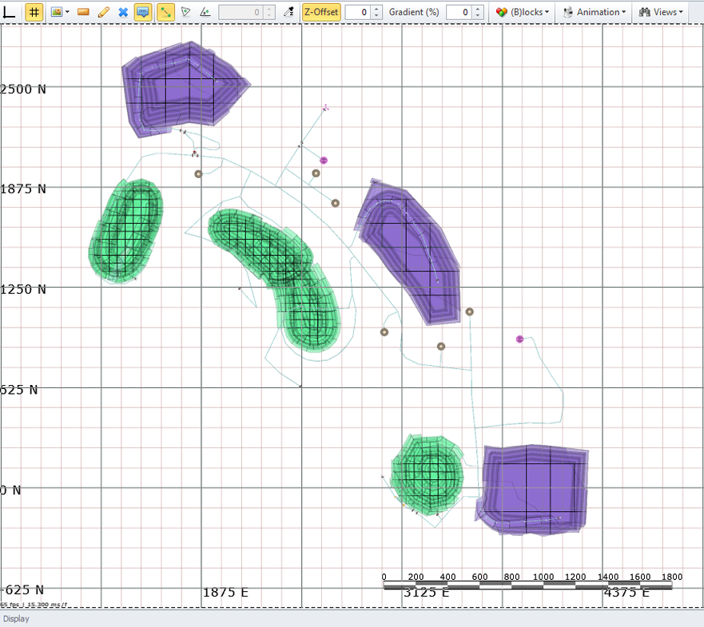Expand the Animation dropdown menu

595,12
